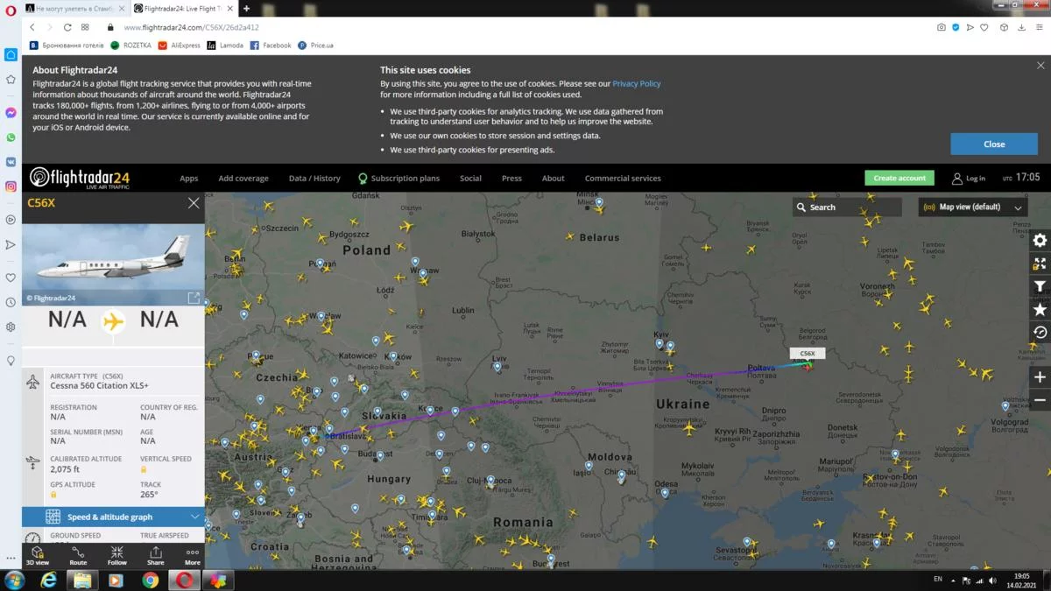Open Instagram in Opera sidebar
Image resolution: width=1051 pixels, height=591 pixels.
coord(11,186)
